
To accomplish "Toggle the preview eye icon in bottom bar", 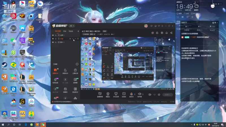I will pyautogui.click(x=155, y=95).
